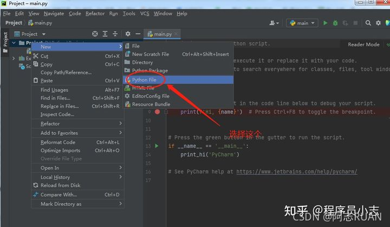Choose Find Usages in context menu
Image resolution: width=390 pixels, height=227 pixels.
[x=77, y=90]
